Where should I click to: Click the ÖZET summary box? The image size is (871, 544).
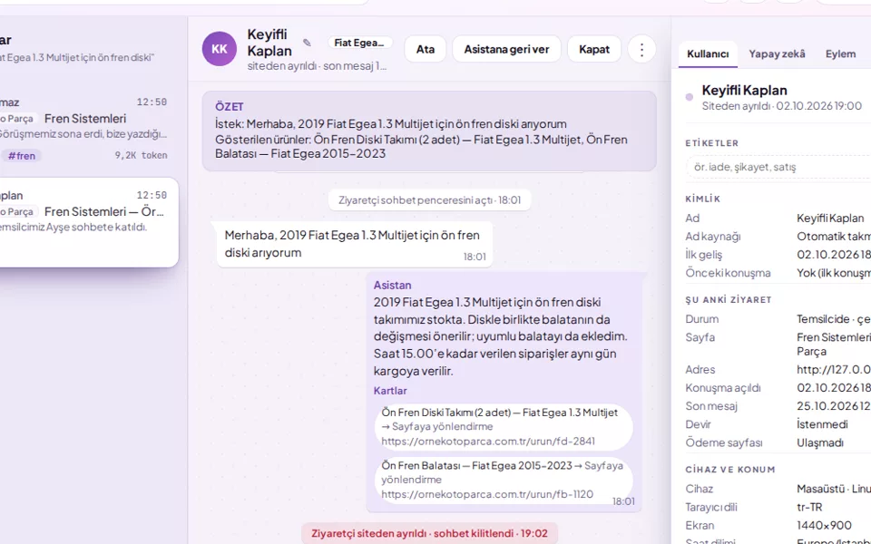[429, 131]
